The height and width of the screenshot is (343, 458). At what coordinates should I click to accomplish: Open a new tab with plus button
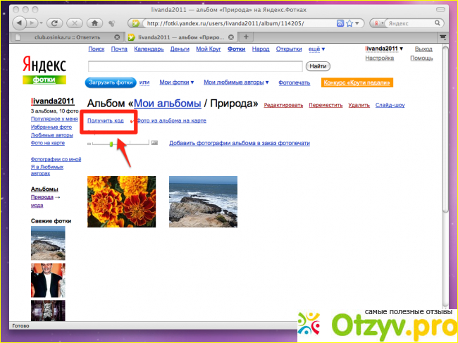(x=245, y=37)
